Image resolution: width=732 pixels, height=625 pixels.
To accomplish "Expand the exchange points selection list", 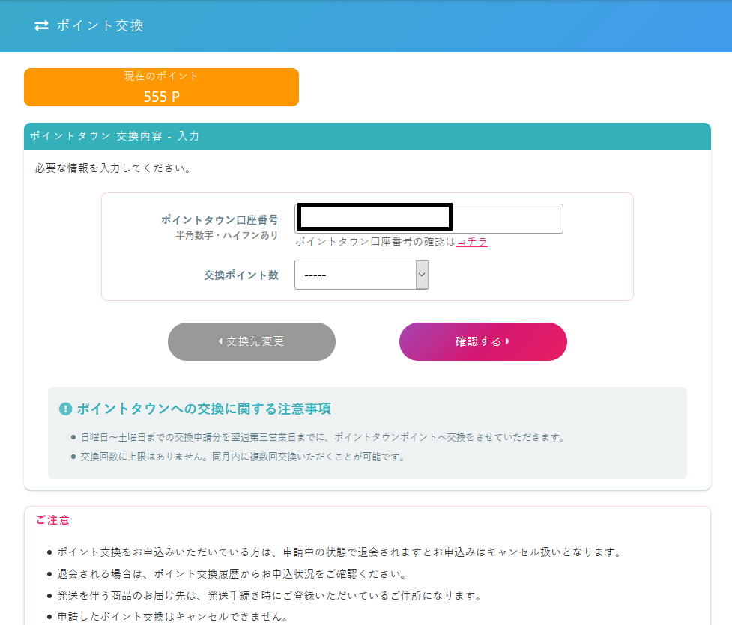I will click(362, 275).
